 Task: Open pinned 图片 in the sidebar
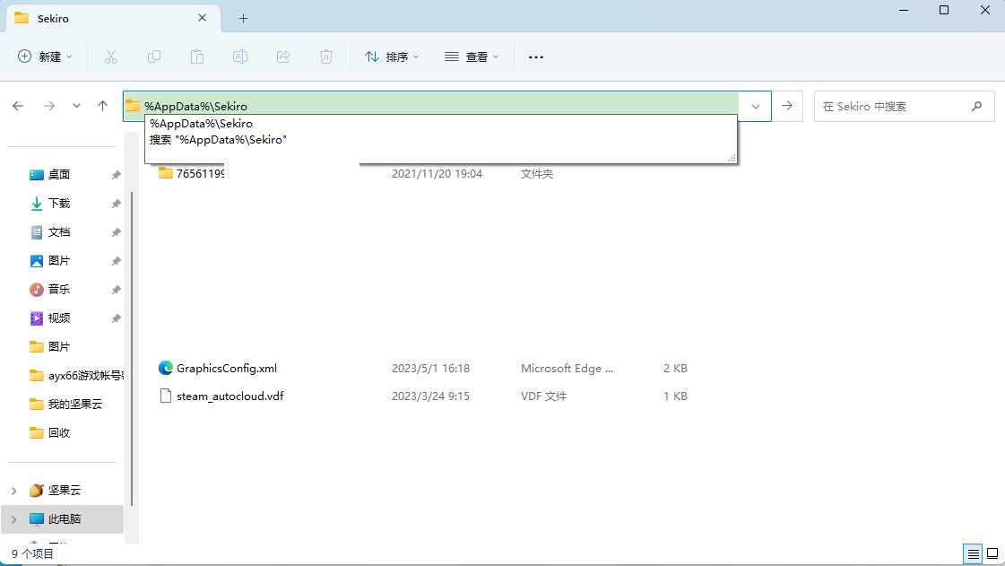(x=59, y=261)
